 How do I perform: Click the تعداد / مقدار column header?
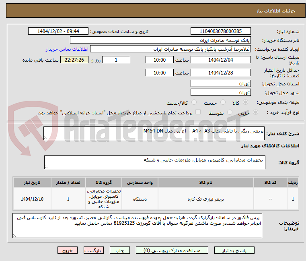pyautogui.click(x=68, y=182)
